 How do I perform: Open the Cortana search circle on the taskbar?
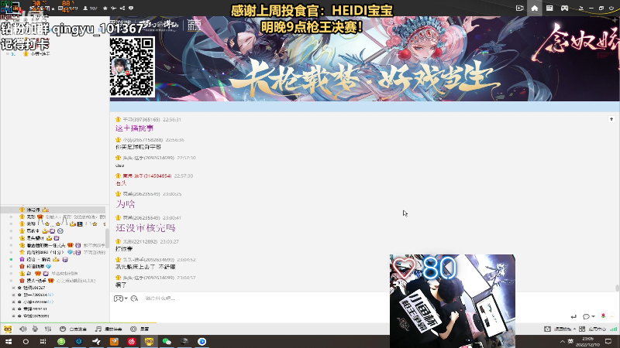[26, 341]
